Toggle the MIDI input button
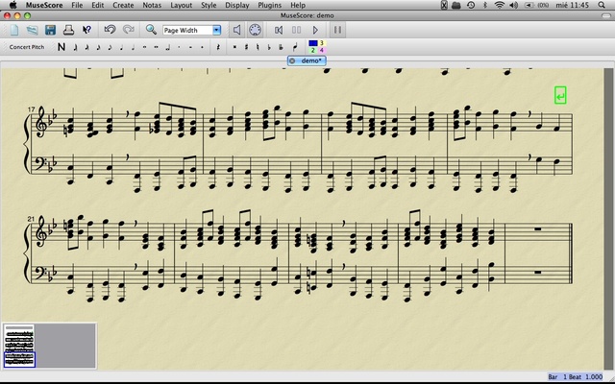Image resolution: width=615 pixels, height=384 pixels. point(255,30)
